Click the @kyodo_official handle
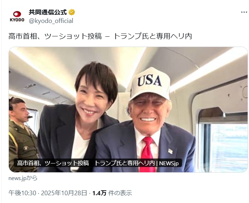The image size is (249, 203). pos(51,21)
